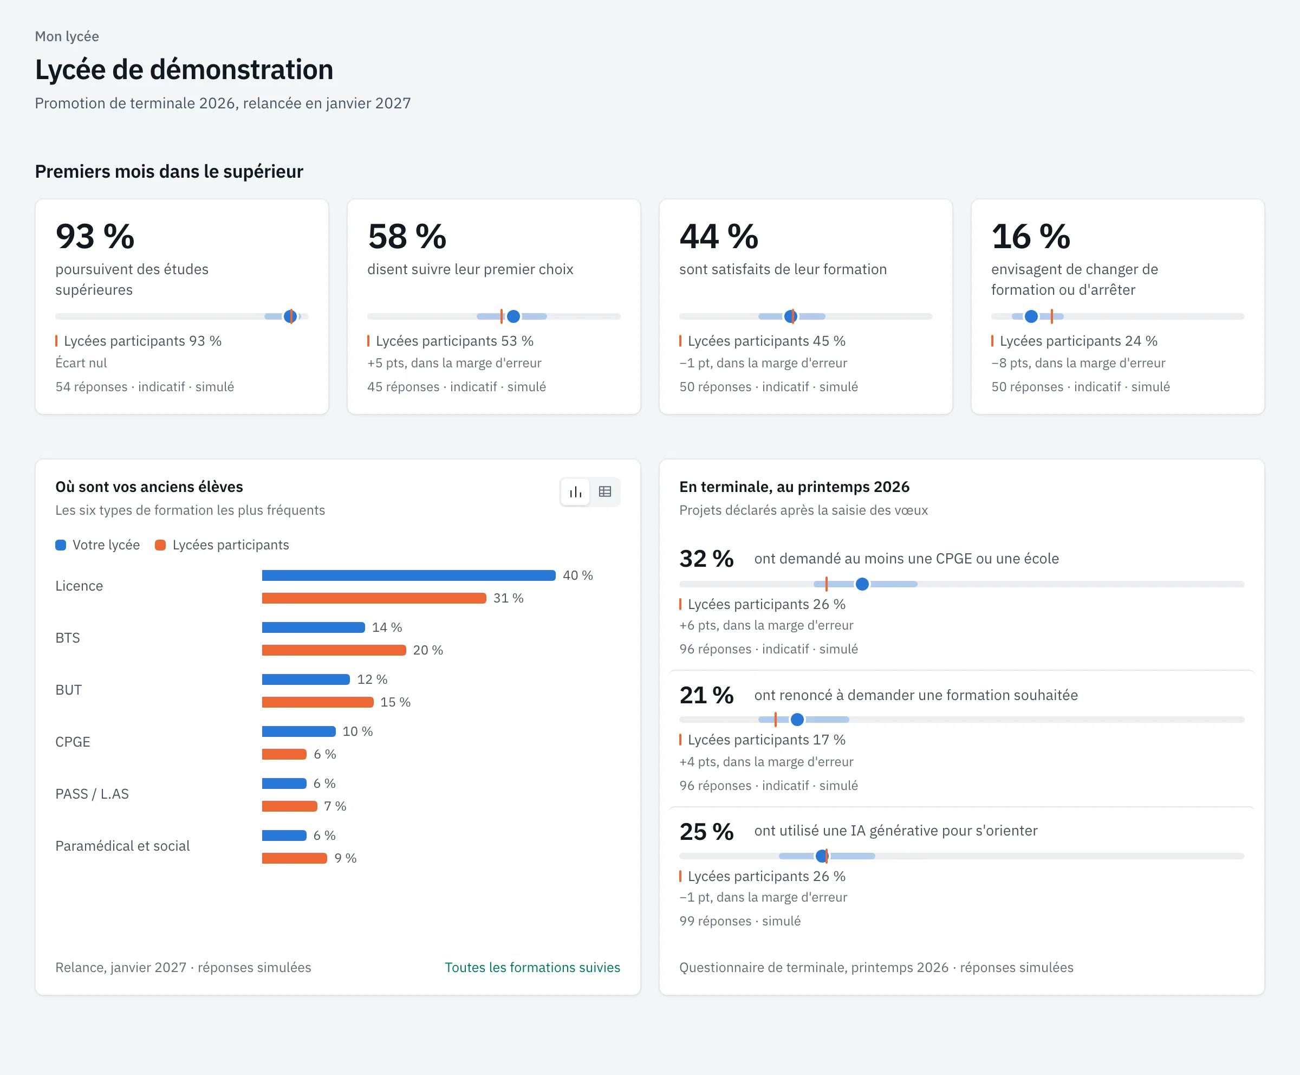Click '99 réponses · simulé' text
Image resolution: width=1300 pixels, height=1075 pixels.
740,921
